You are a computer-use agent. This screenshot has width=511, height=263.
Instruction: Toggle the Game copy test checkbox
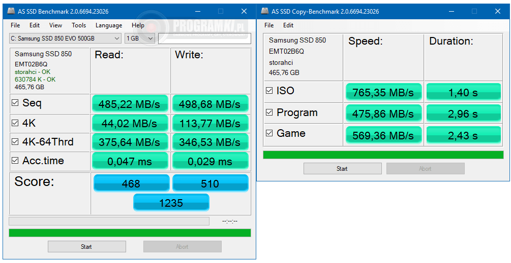[x=269, y=133]
